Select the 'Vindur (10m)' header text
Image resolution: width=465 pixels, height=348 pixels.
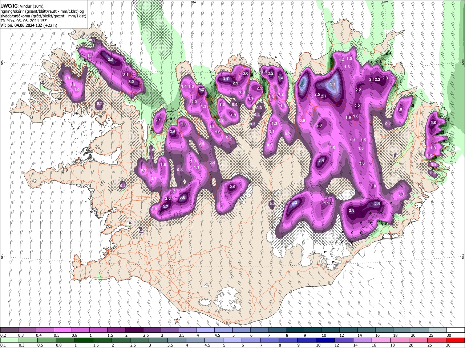pos(32,6)
